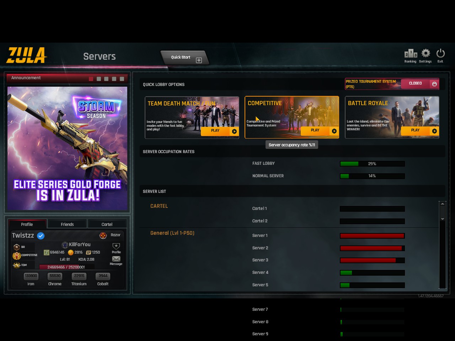This screenshot has width=455, height=341.
Task: Select "Server 2" in the server list
Action: point(260,248)
